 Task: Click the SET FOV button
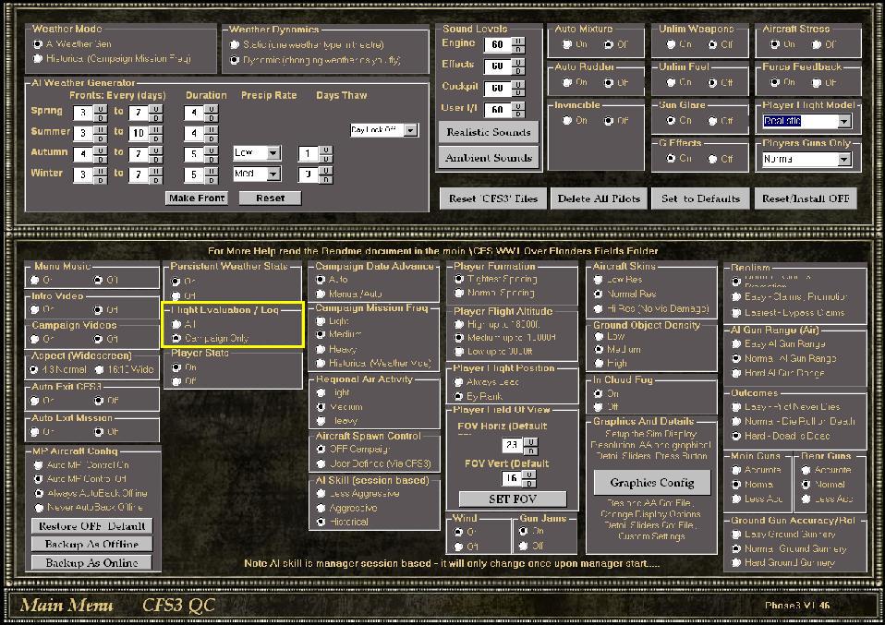click(513, 499)
